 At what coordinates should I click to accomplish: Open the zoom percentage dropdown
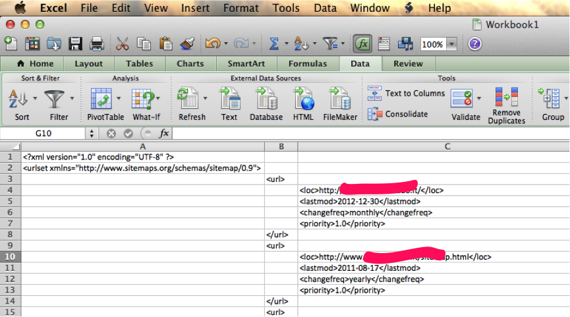pos(452,44)
